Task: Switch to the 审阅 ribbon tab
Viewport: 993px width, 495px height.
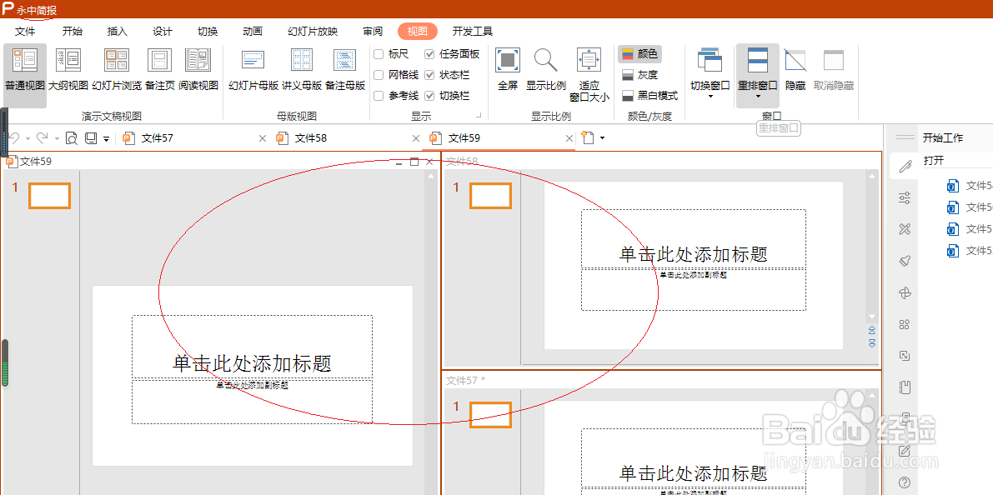Action: tap(373, 32)
